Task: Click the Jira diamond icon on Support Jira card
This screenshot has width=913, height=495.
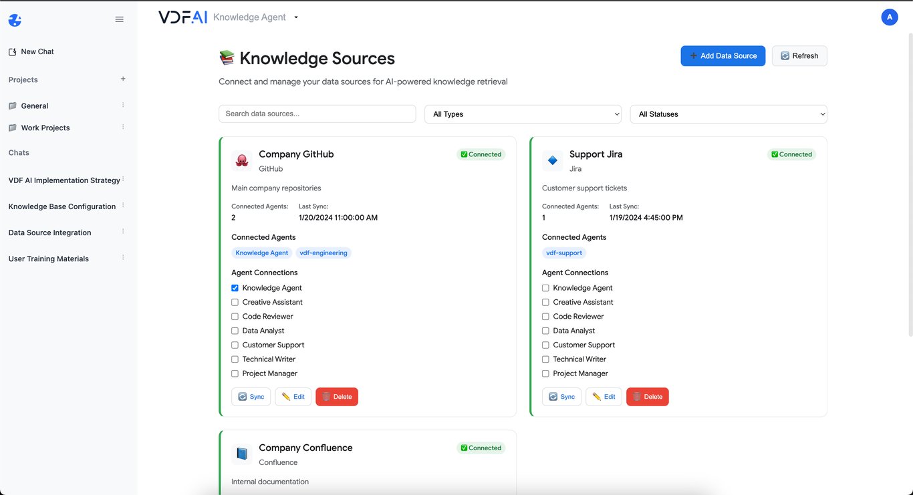Action: [552, 160]
